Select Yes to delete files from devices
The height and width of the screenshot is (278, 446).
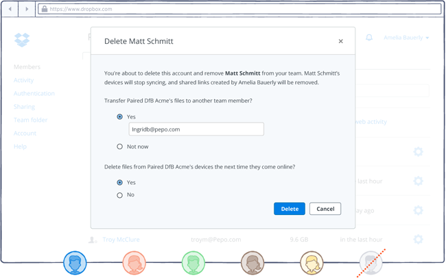coord(120,182)
